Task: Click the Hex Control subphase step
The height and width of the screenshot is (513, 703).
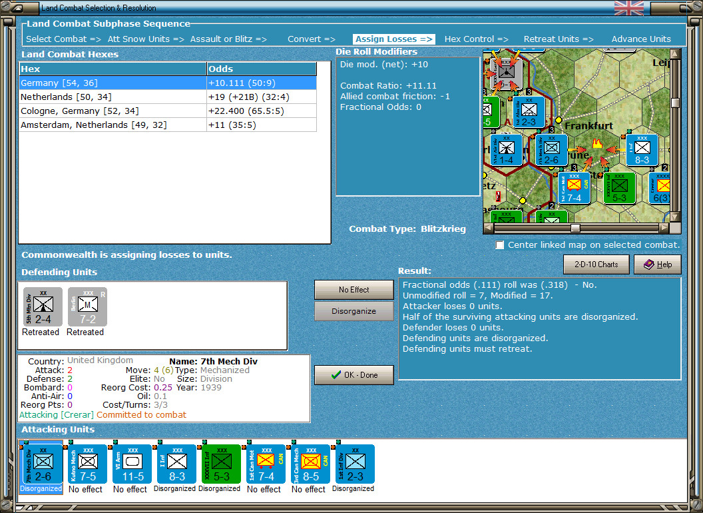Action: 476,39
